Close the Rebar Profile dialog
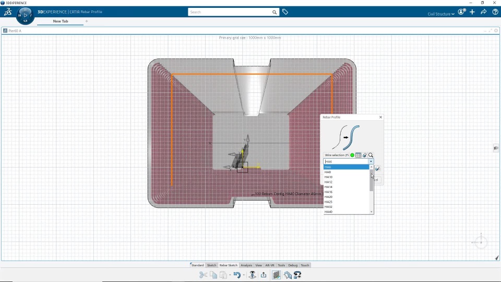 point(380,117)
